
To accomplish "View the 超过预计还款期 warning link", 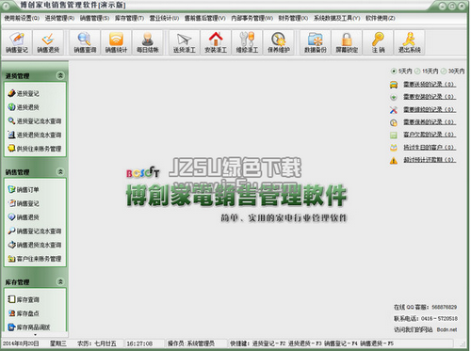I will coord(430,160).
